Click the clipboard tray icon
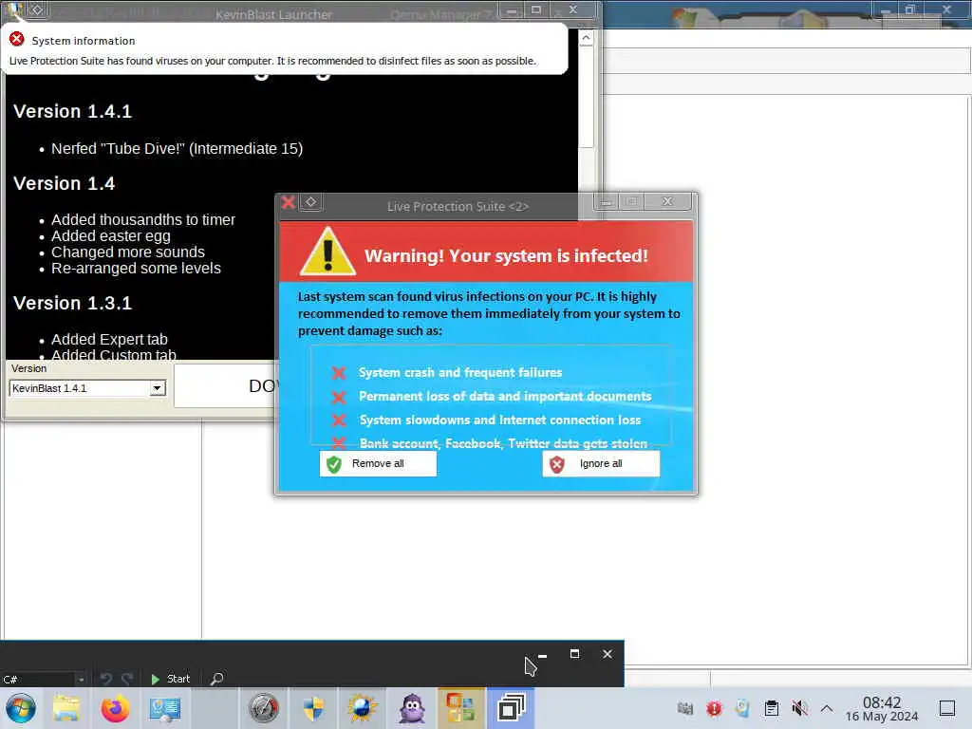Image resolution: width=972 pixels, height=729 pixels. pos(771,708)
